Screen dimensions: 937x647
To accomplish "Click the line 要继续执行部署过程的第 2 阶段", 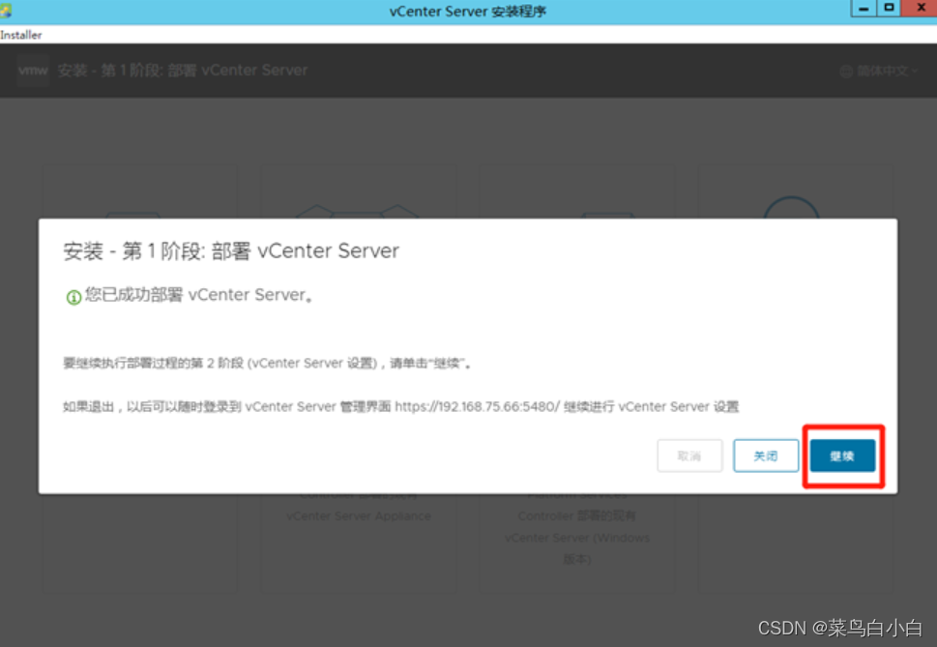I will coord(267,364).
